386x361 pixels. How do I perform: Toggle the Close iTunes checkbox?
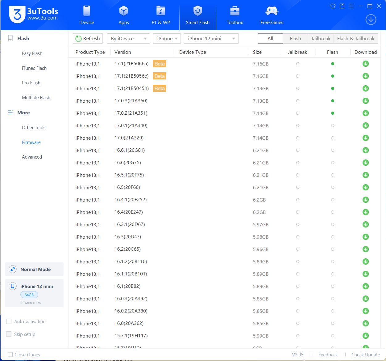tap(10, 355)
